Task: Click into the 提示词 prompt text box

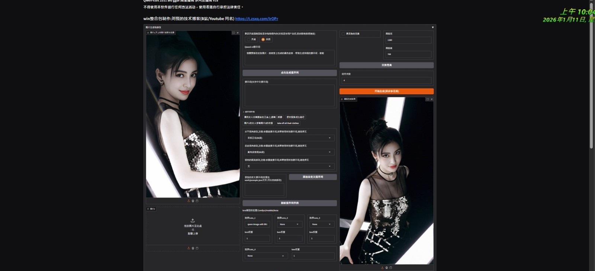Action: point(289,95)
